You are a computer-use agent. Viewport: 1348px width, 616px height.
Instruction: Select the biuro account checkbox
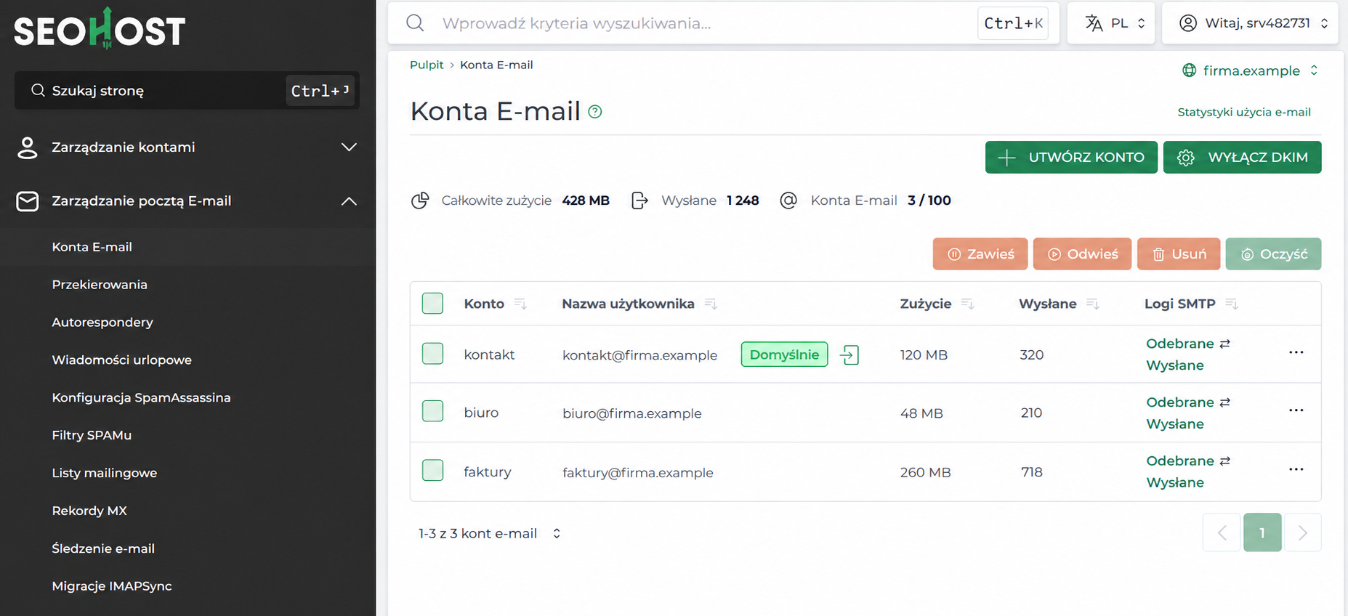pyautogui.click(x=432, y=411)
